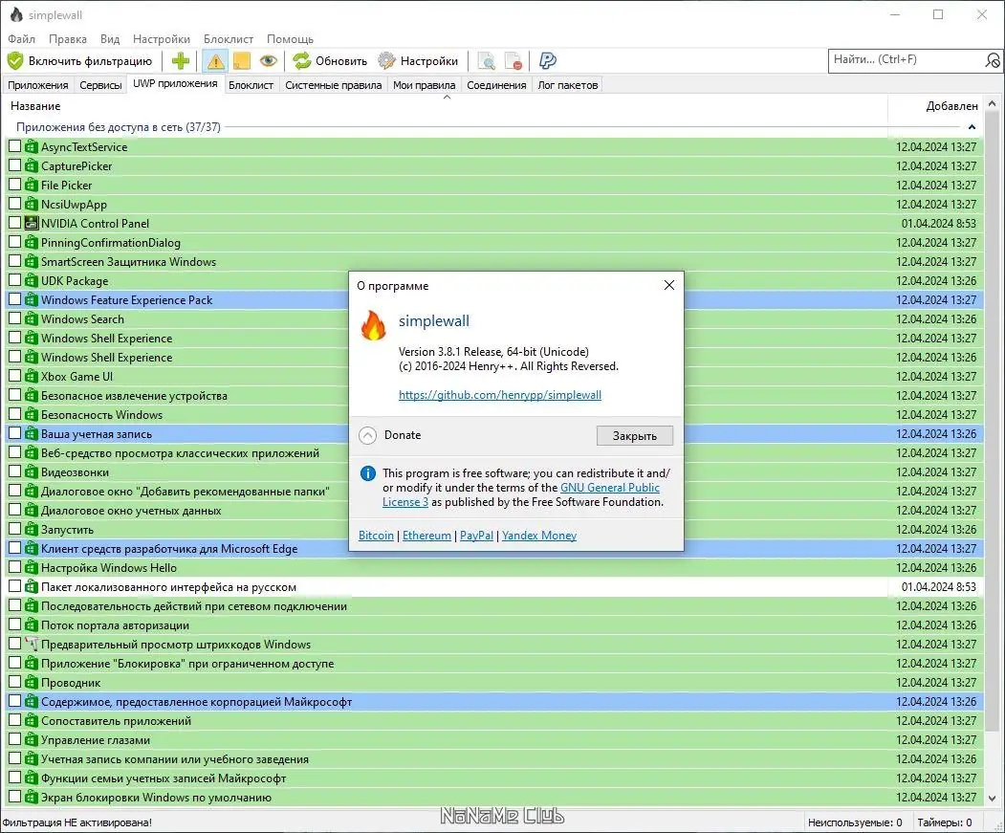Click the Ethereum donation link
This screenshot has width=1005, height=833.
(426, 536)
